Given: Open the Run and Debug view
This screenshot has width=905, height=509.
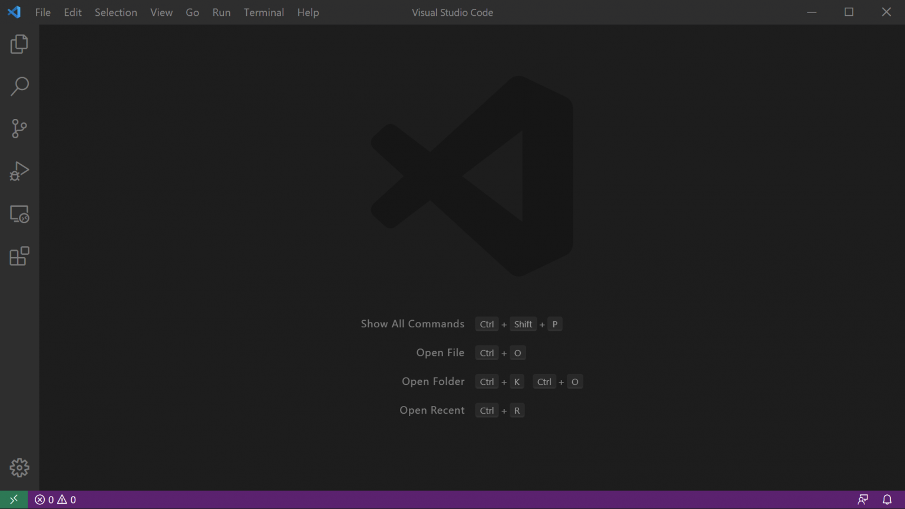Looking at the screenshot, I should point(19,171).
